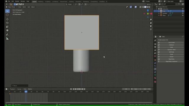Select the Cursor tool

[x=7, y=15]
